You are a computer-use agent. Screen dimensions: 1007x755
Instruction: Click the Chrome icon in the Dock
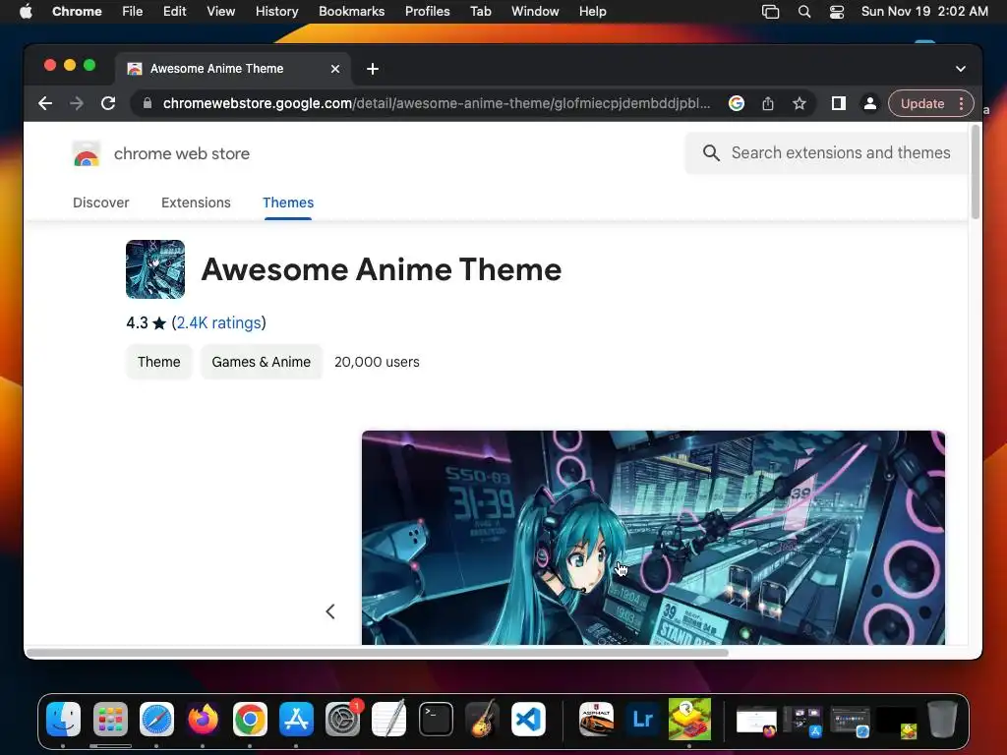(x=250, y=720)
